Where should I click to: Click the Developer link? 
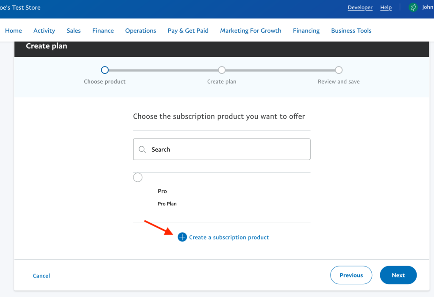pos(360,8)
